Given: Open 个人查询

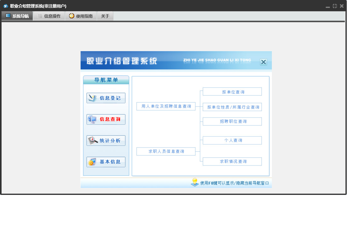Looking at the screenshot, I should pyautogui.click(x=232, y=140).
